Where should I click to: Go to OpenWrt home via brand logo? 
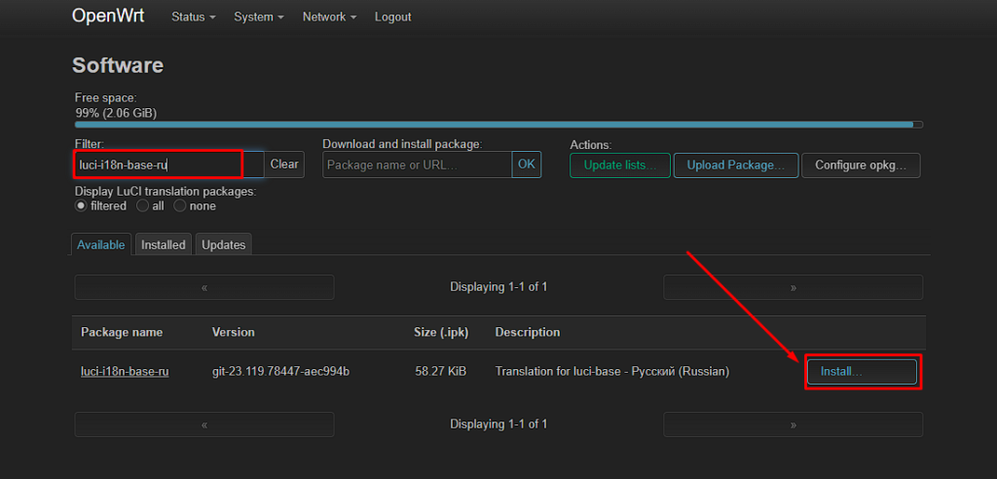[108, 16]
